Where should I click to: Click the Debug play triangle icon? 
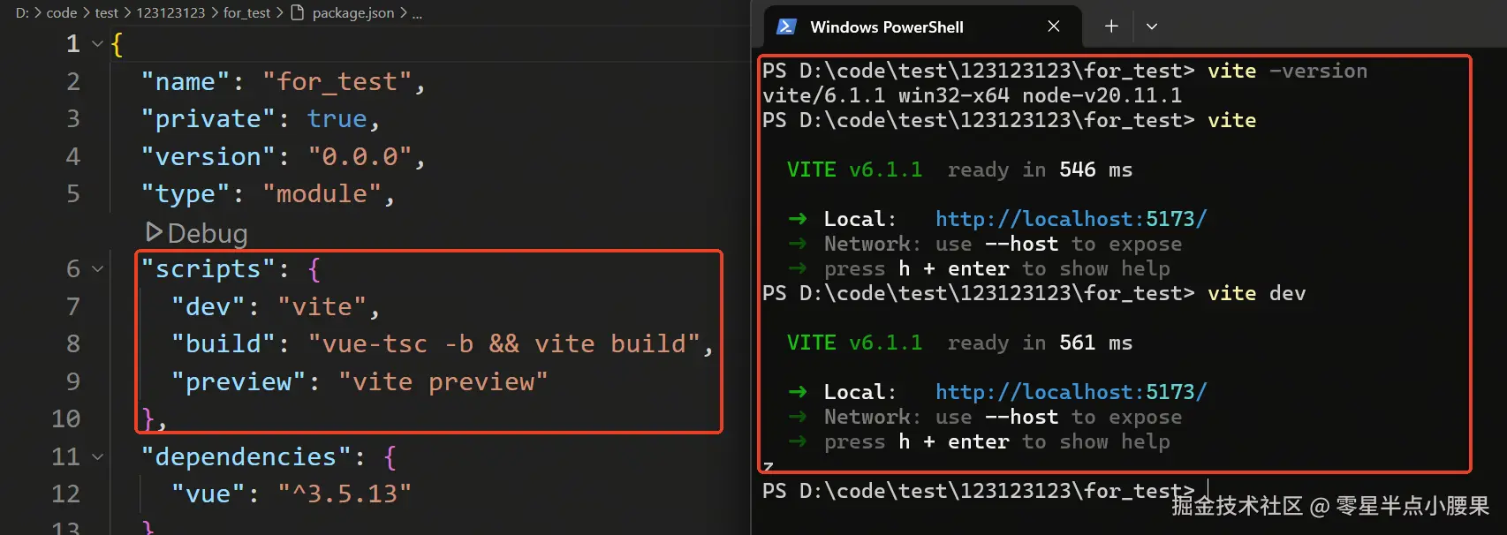pyautogui.click(x=154, y=232)
